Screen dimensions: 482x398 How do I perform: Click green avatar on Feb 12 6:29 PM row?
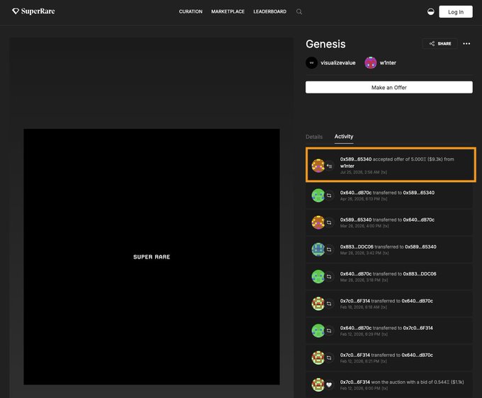tap(318, 331)
